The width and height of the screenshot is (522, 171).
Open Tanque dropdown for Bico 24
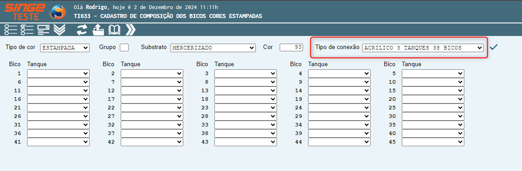point(339,108)
